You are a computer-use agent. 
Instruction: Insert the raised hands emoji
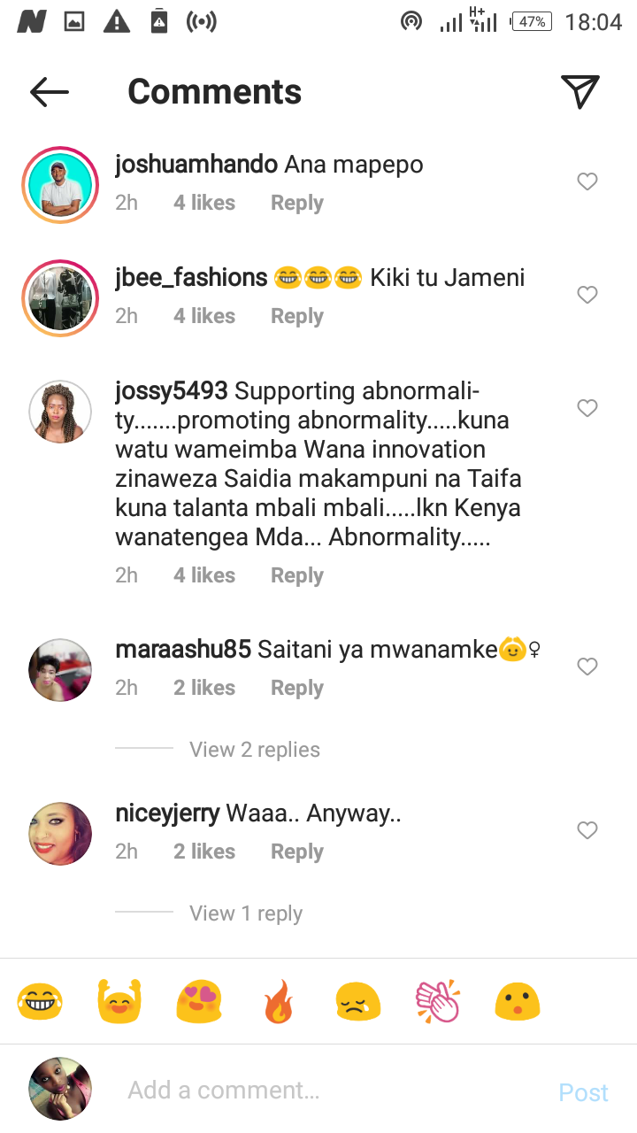click(119, 1002)
